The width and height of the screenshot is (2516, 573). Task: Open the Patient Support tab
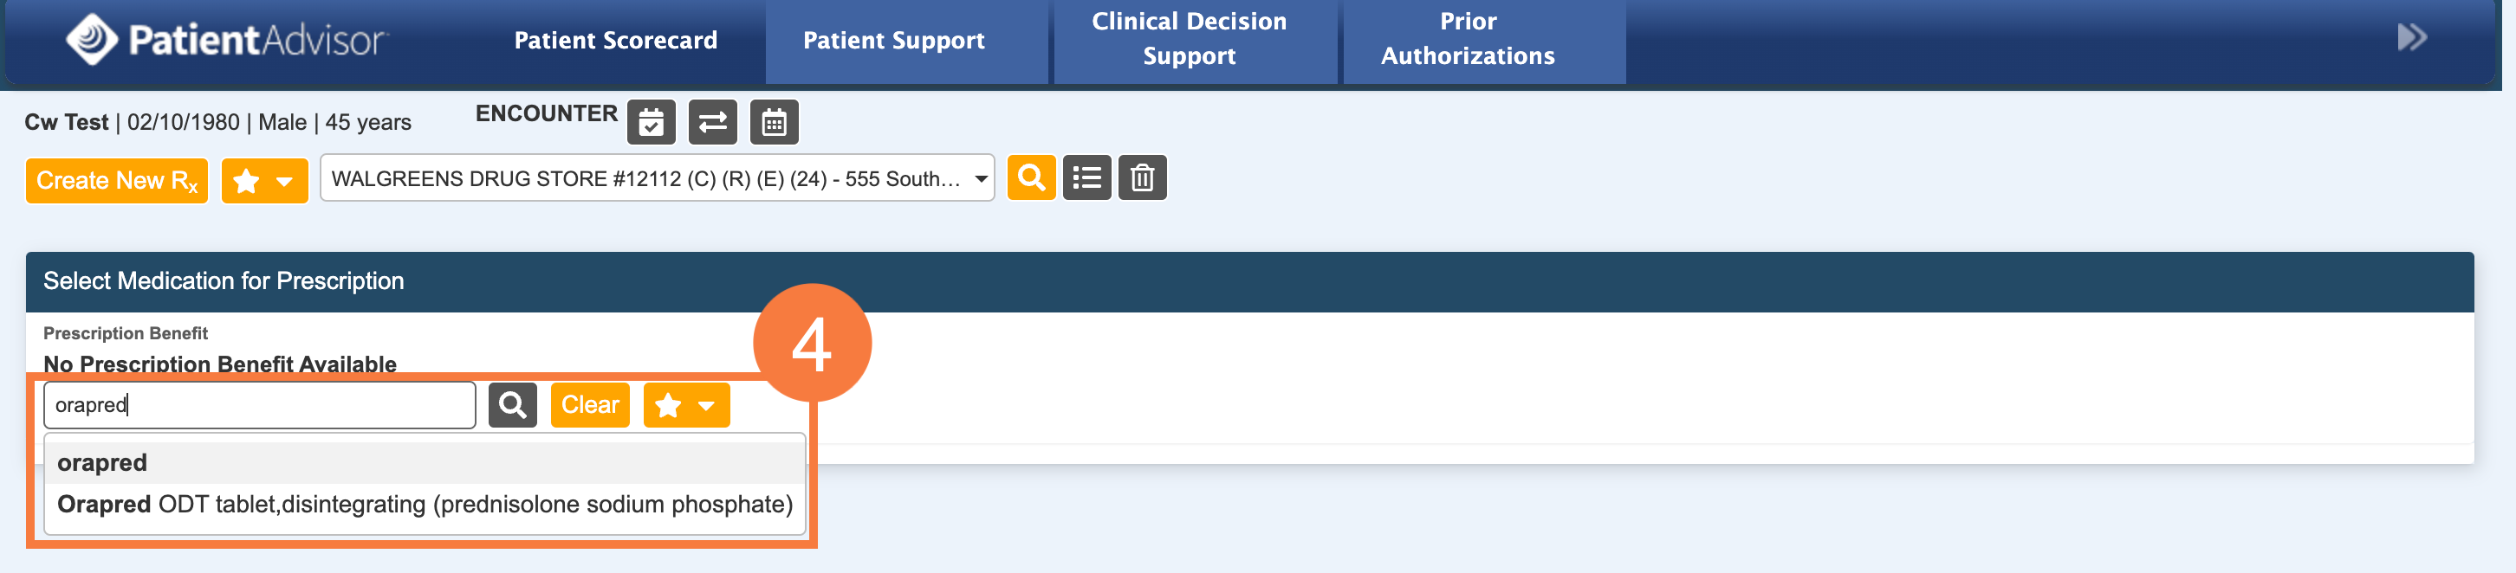[x=894, y=40]
